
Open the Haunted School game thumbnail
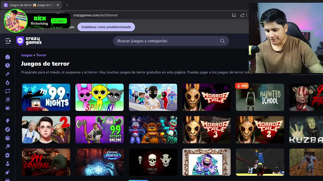pos(260,97)
